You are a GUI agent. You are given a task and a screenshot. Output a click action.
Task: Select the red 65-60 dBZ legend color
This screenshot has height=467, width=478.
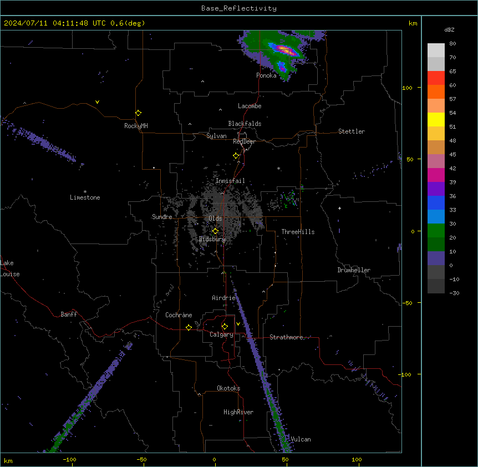click(x=436, y=78)
